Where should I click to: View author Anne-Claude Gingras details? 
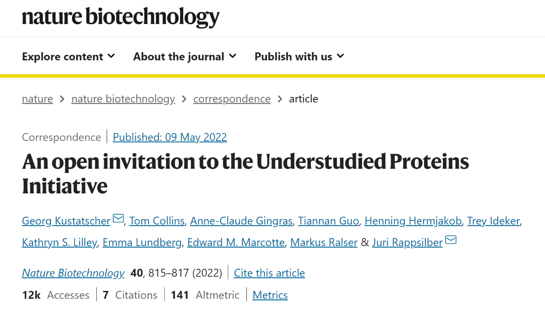point(241,221)
